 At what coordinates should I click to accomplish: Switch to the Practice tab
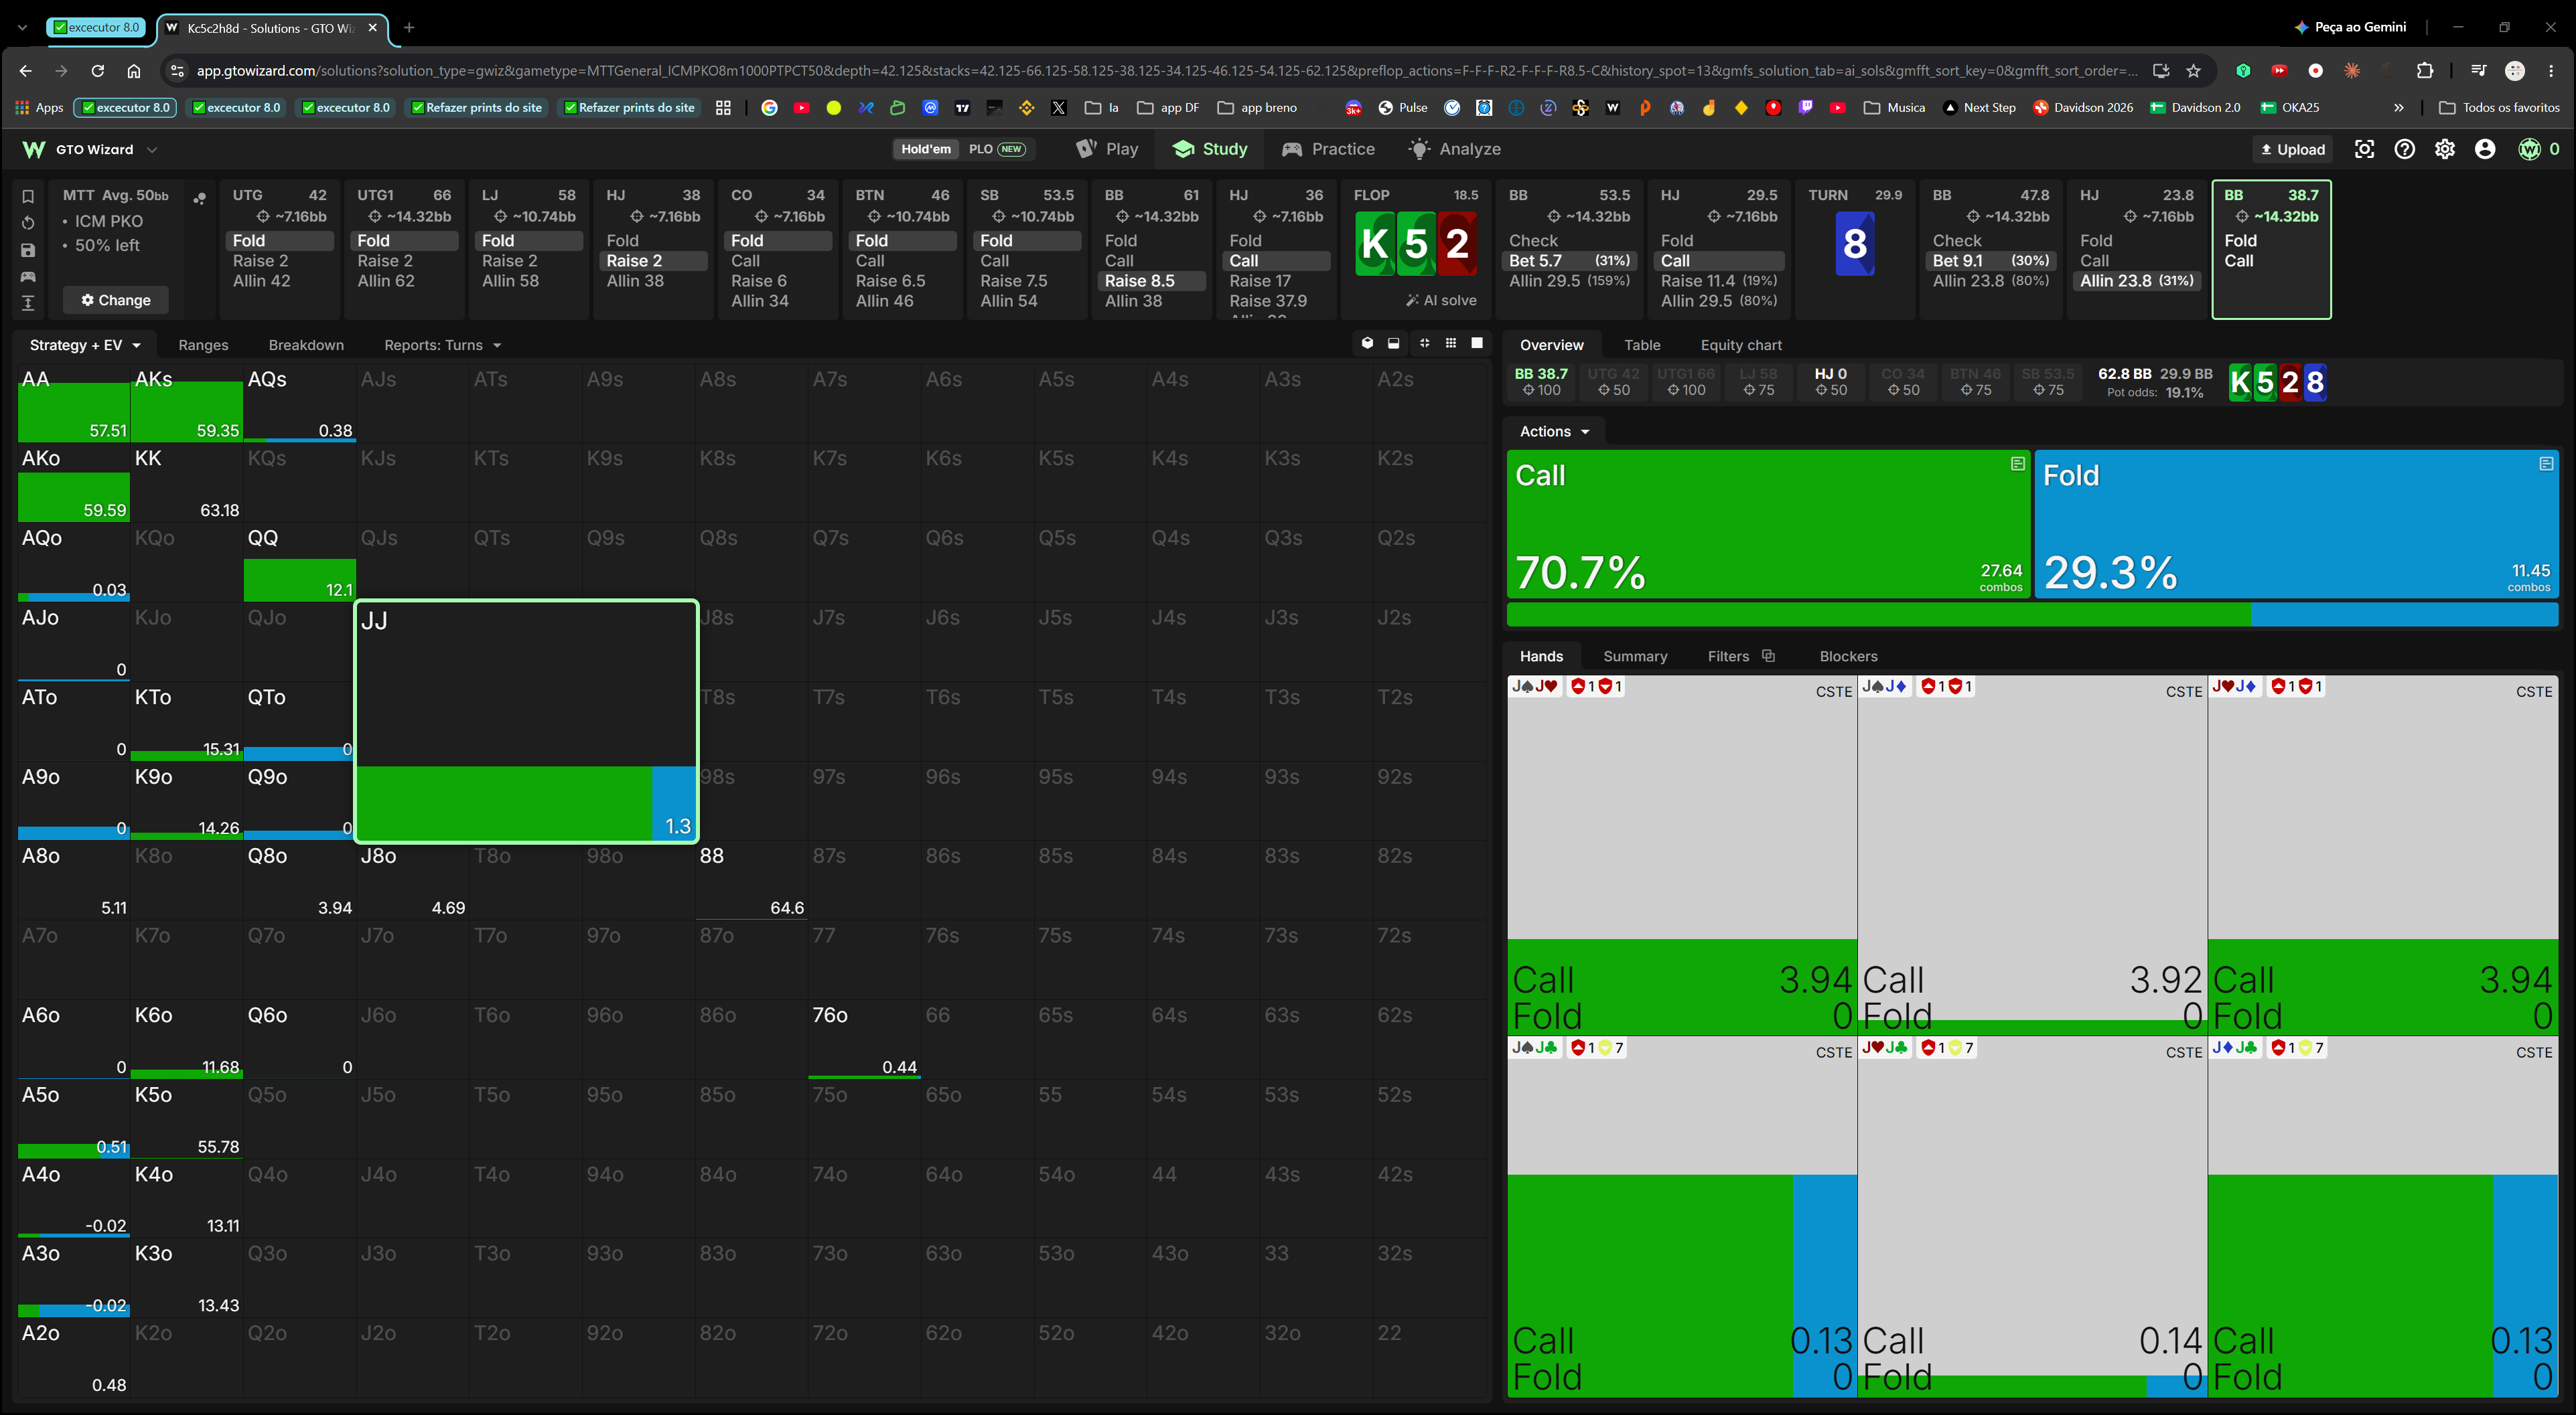pyautogui.click(x=1328, y=149)
